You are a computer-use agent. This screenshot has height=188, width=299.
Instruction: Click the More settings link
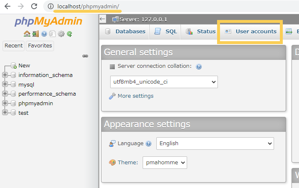tap(136, 96)
